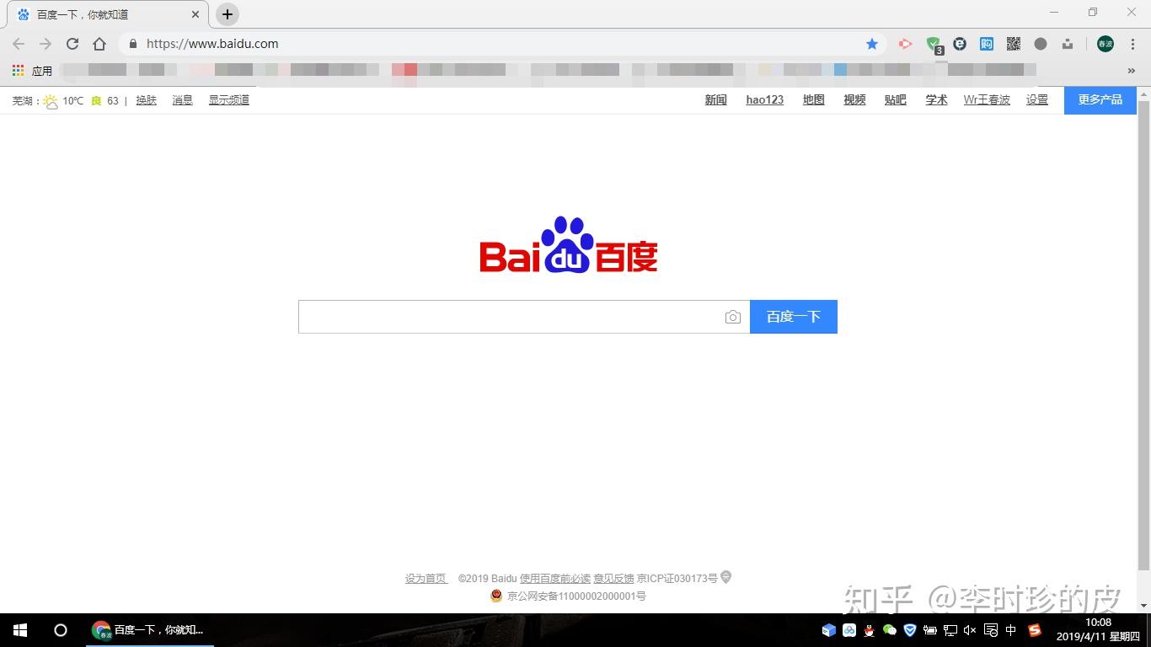Open the 京ICP证030173号 link
Image resolution: width=1151 pixels, height=647 pixels.
click(677, 579)
